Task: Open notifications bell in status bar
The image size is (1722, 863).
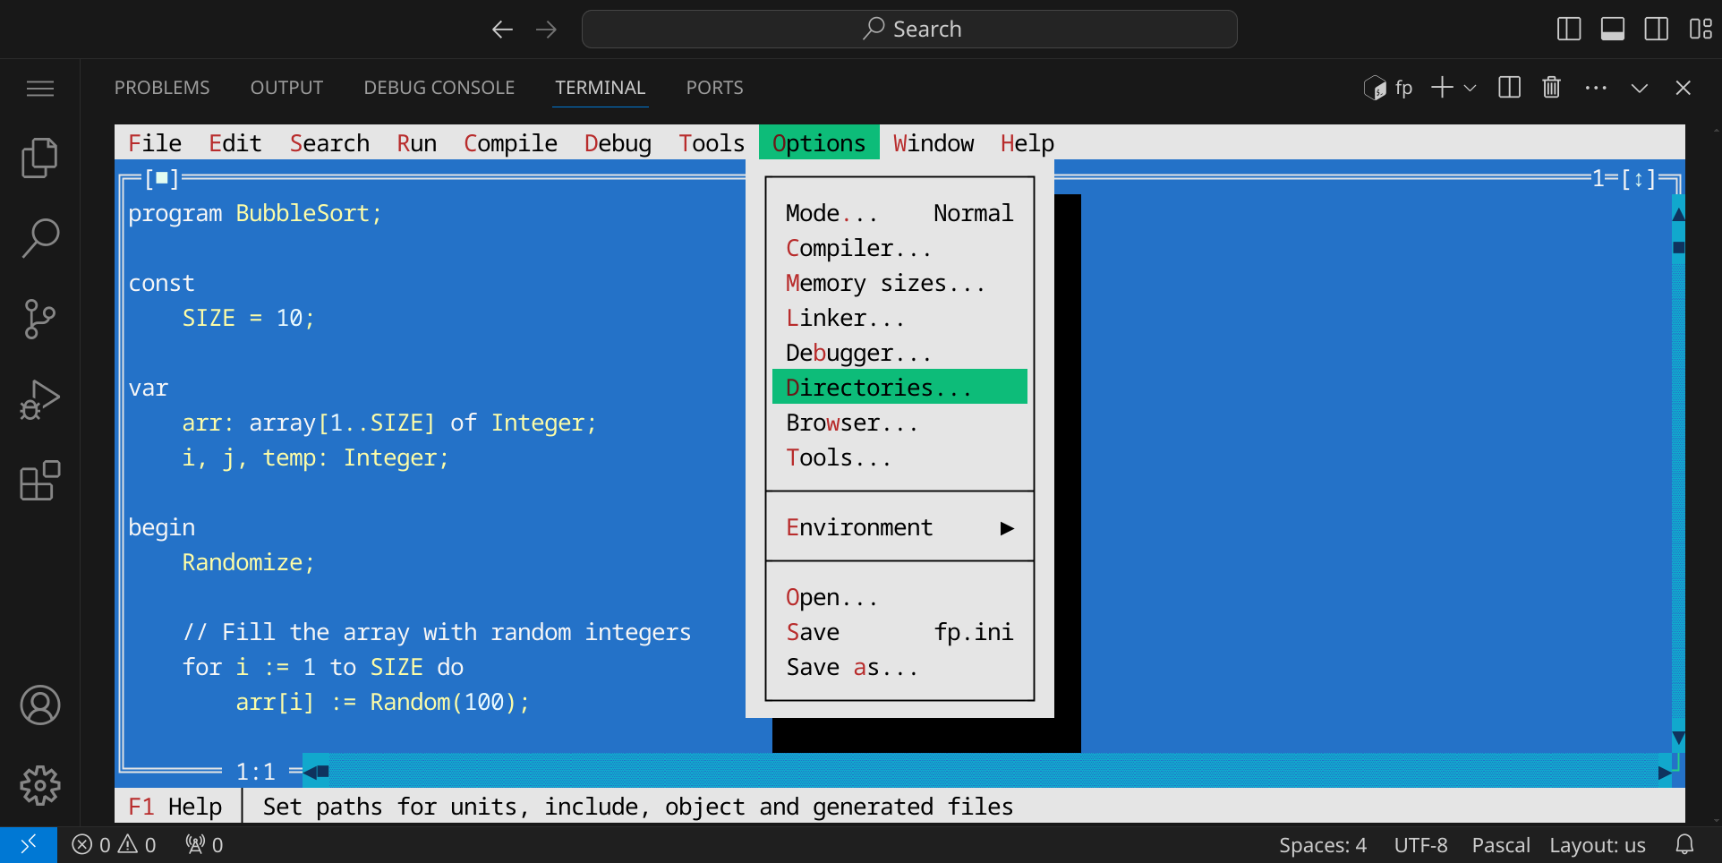Action: pyautogui.click(x=1684, y=844)
